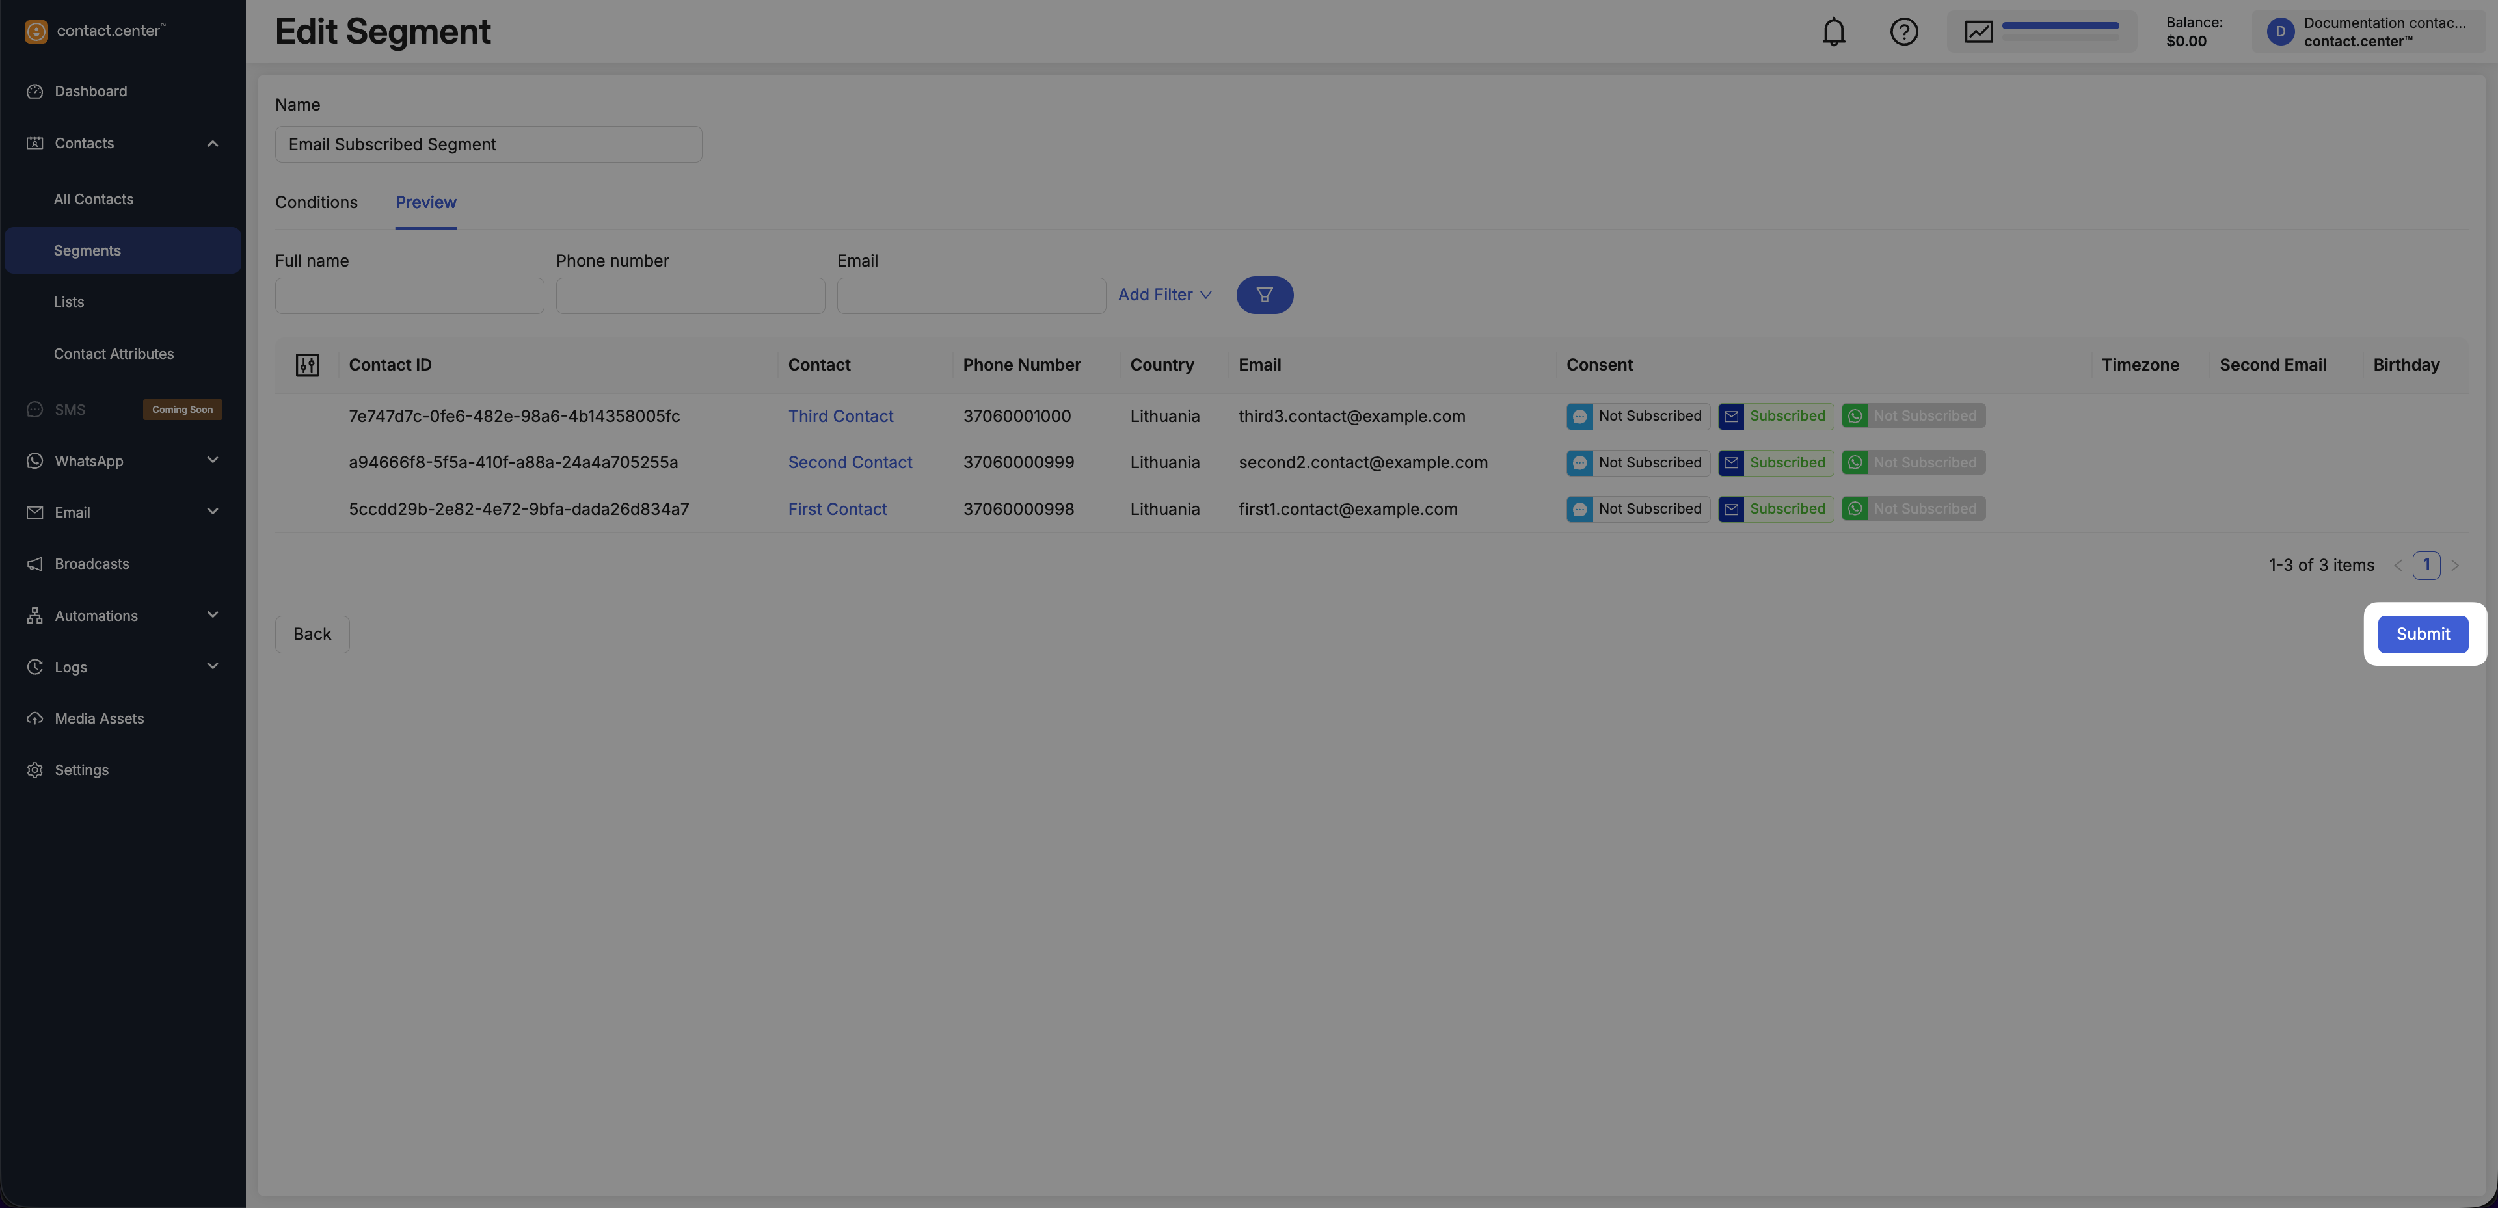Switch to the Conditions tab

coord(316,203)
